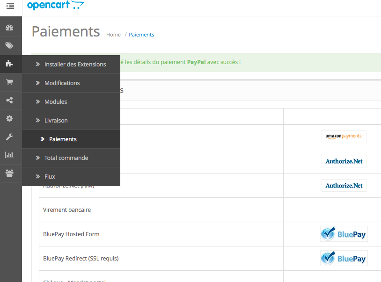This screenshot has height=282, width=381.
Task: Click the first Authorize.Net logo
Action: point(344,161)
